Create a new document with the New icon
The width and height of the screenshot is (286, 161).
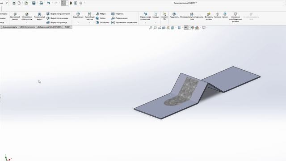tap(19, 3)
